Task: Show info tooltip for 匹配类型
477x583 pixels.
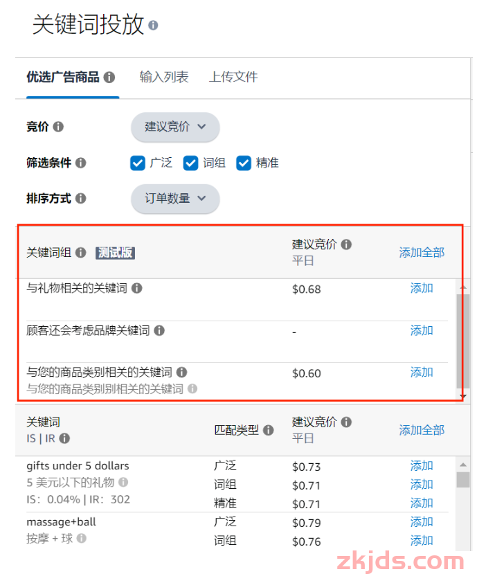Action: [x=268, y=431]
